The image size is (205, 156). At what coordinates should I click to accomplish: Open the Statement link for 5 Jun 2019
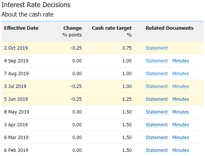[x=157, y=99]
